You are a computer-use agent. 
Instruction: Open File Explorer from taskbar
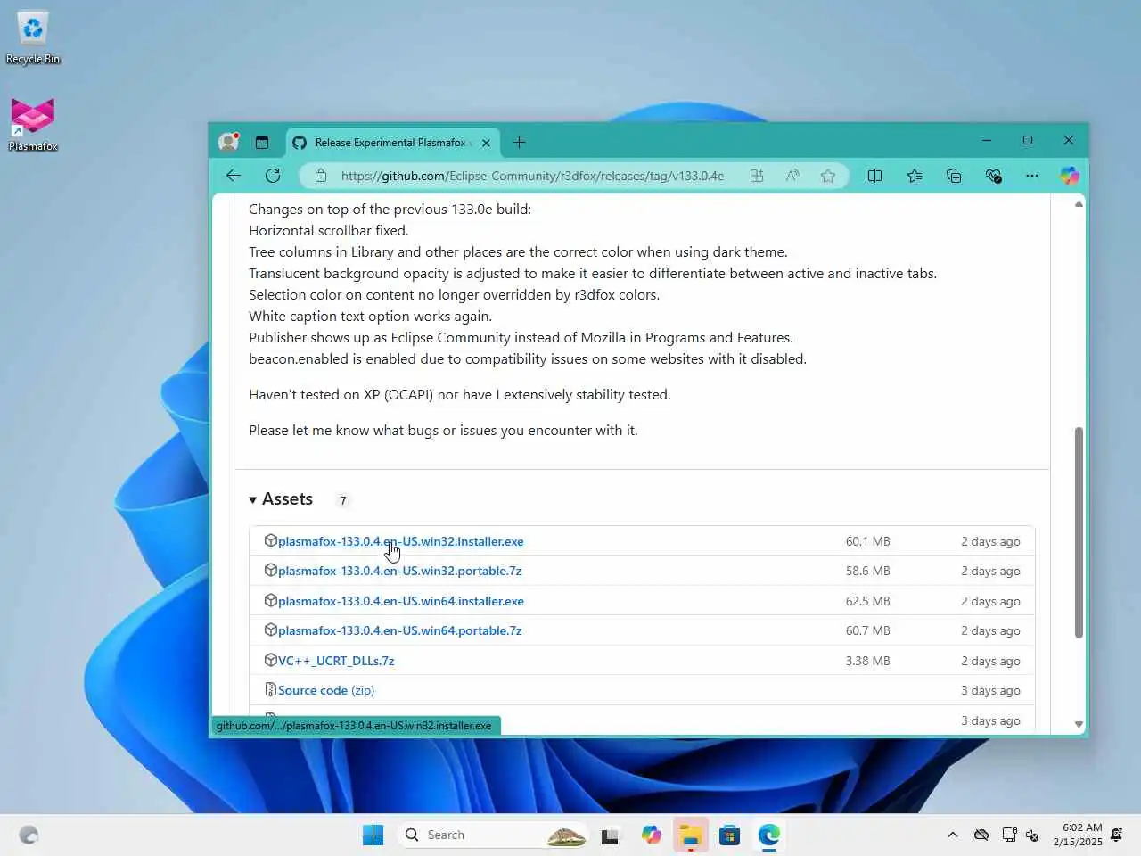click(691, 835)
